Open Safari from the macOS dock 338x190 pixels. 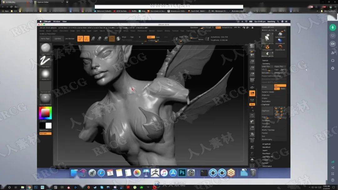click(101, 173)
